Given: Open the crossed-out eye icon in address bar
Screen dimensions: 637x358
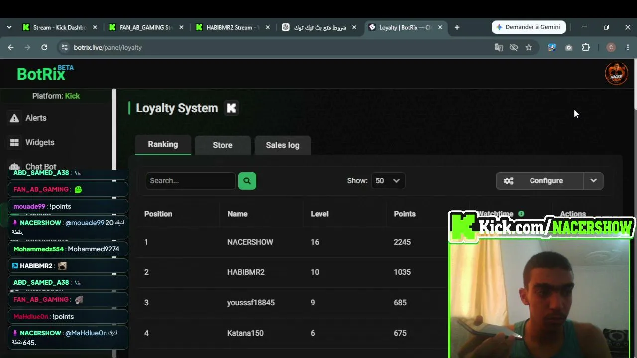Looking at the screenshot, I should pos(514,47).
